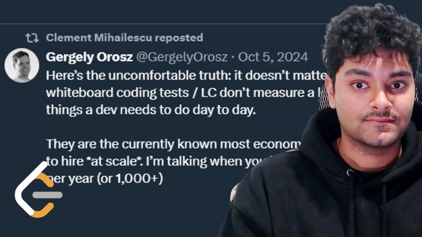Click the "They are the currently known" line
The height and width of the screenshot is (237, 422).
click(138, 144)
